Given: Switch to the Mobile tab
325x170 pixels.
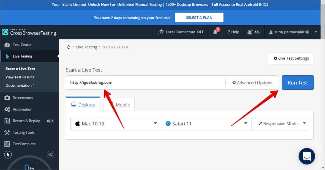Looking at the screenshot, I should tap(119, 105).
